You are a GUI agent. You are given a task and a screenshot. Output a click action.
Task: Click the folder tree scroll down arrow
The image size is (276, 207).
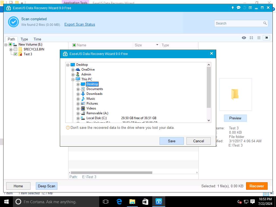[x=209, y=120]
